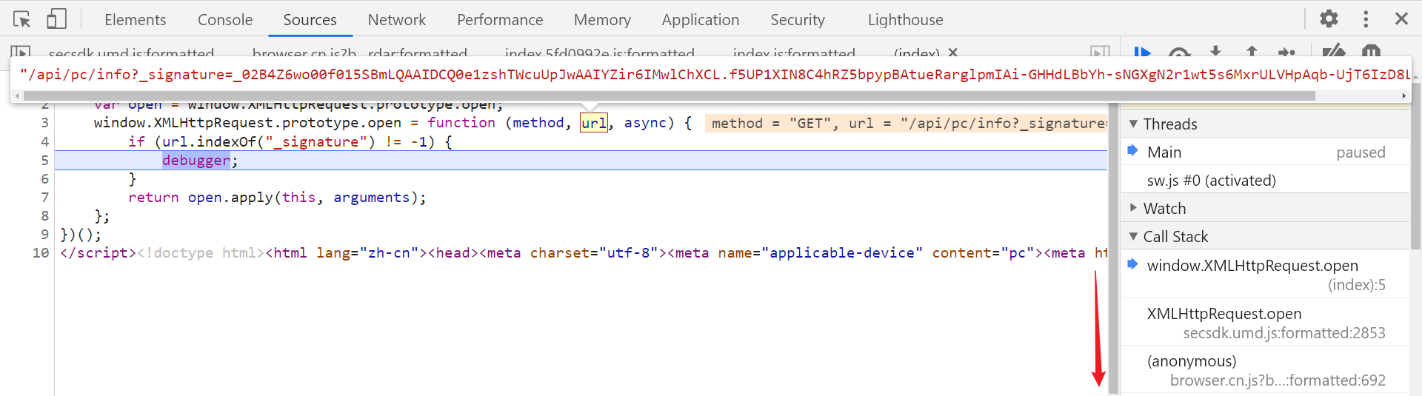The width and height of the screenshot is (1422, 396).
Task: Click line number 10 gutter
Action: [x=41, y=253]
